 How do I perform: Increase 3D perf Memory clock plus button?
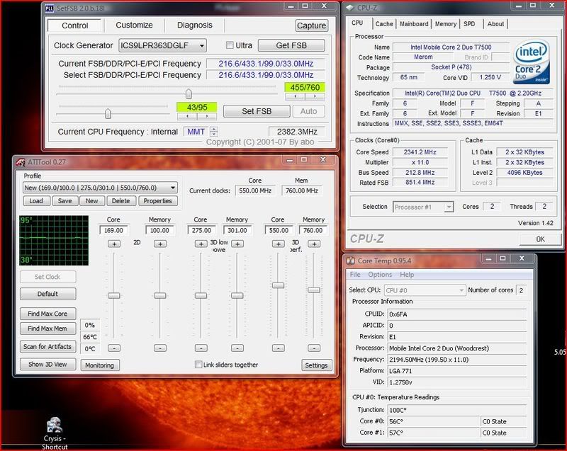[x=314, y=244]
